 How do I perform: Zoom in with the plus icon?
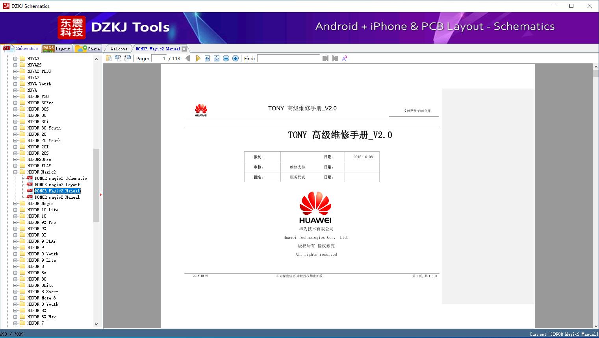pos(236,58)
